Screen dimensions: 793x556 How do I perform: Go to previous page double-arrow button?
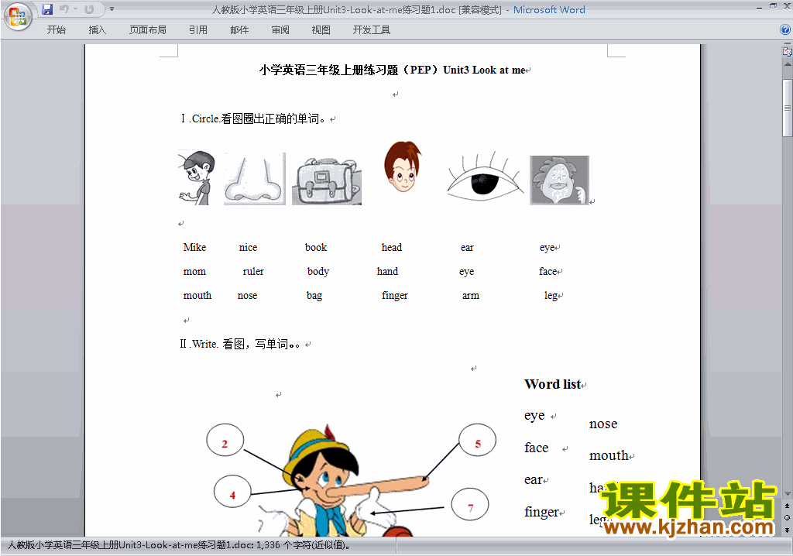(787, 506)
